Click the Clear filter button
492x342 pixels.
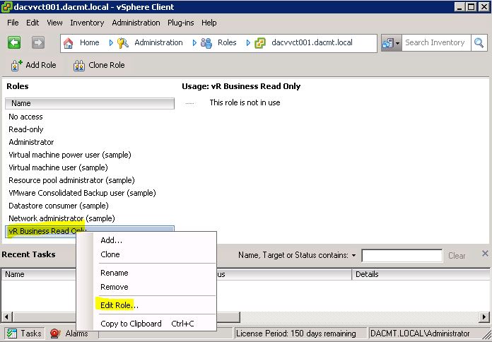pyautogui.click(x=457, y=256)
